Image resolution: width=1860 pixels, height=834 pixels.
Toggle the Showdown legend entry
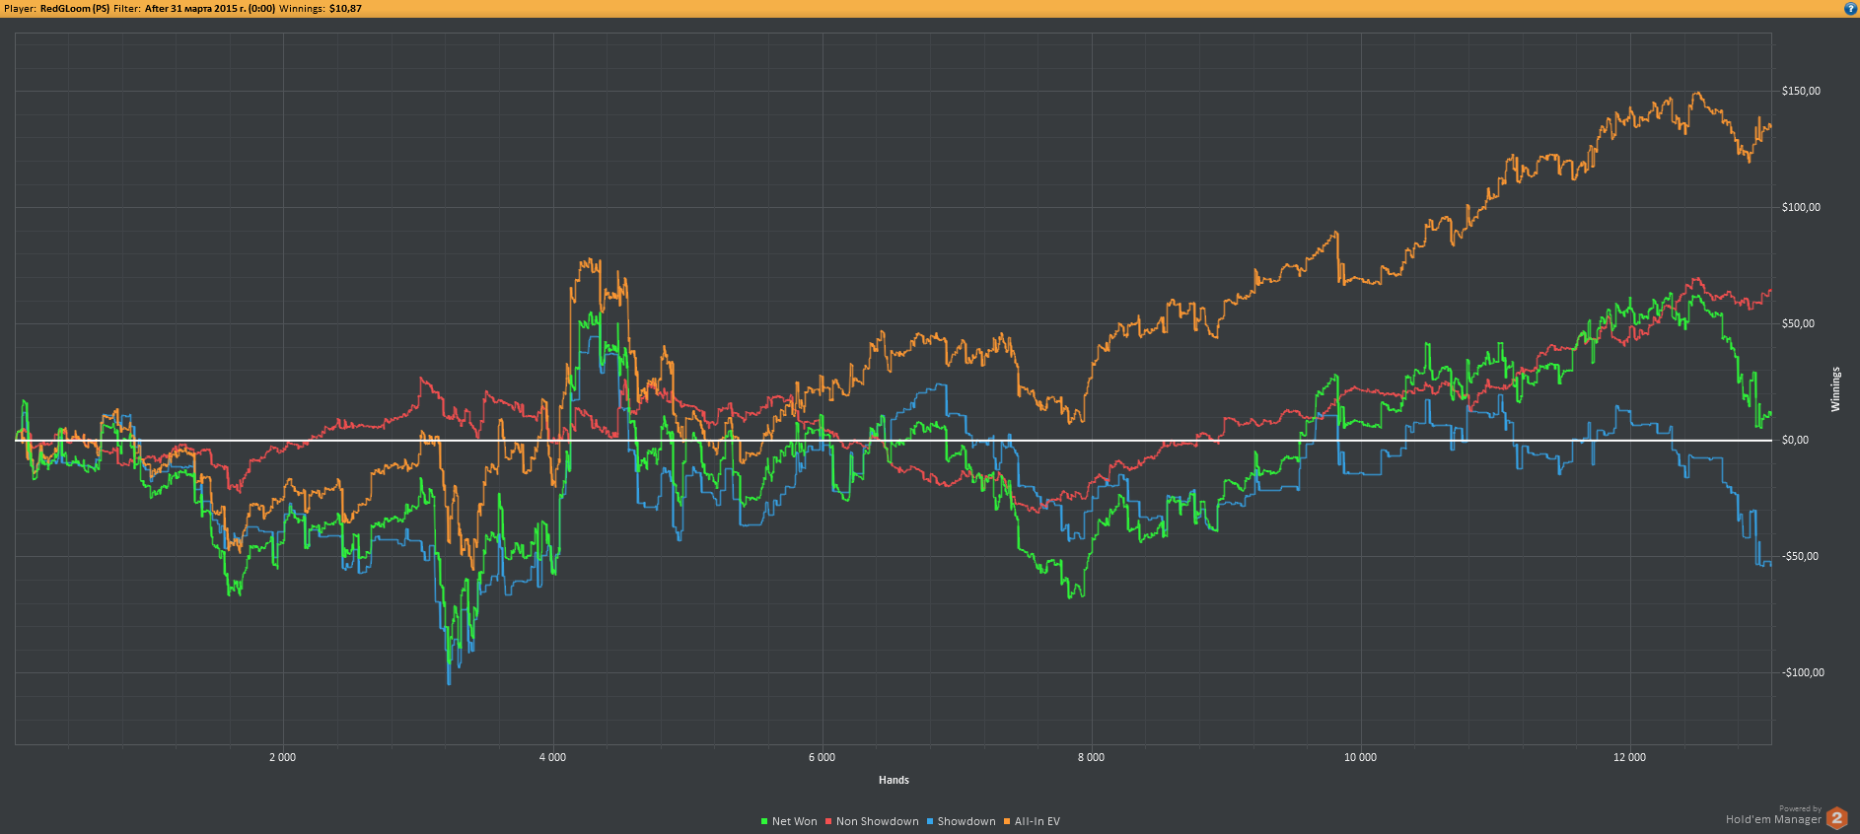coord(961,821)
